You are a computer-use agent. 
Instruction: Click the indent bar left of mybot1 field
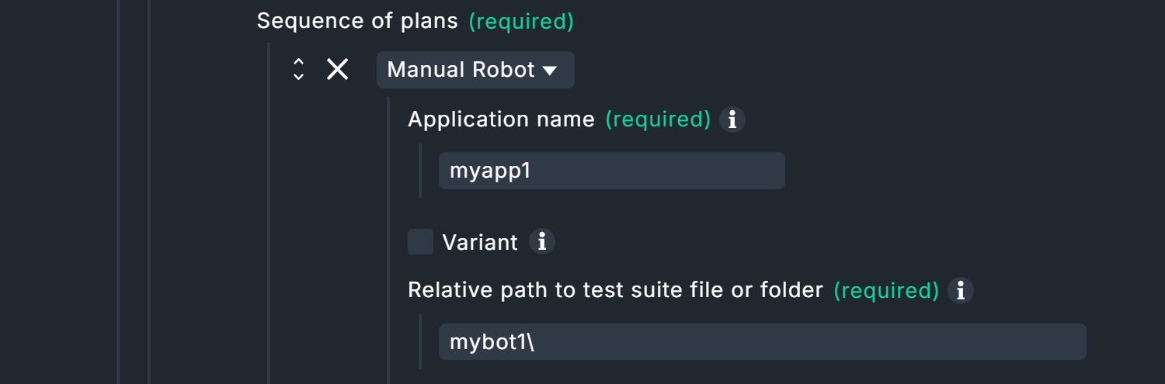tap(420, 342)
